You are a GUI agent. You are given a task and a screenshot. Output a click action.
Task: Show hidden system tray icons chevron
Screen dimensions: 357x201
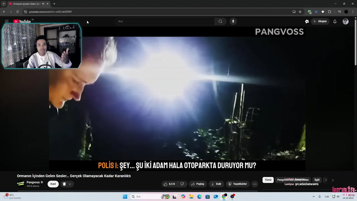(x=313, y=197)
